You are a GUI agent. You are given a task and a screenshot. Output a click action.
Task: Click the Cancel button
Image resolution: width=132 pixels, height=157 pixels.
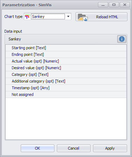(74, 148)
